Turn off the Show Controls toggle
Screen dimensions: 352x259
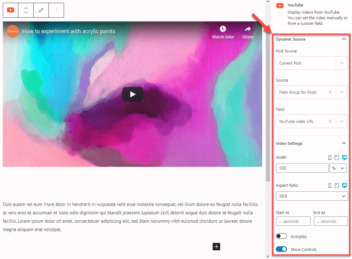pyautogui.click(x=281, y=249)
